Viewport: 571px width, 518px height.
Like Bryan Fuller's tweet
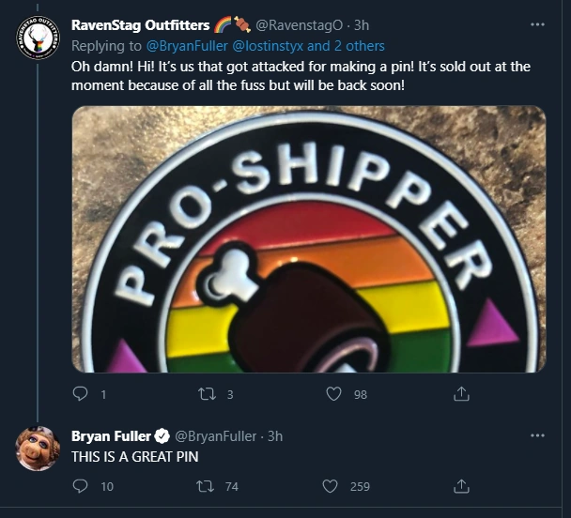tap(331, 486)
